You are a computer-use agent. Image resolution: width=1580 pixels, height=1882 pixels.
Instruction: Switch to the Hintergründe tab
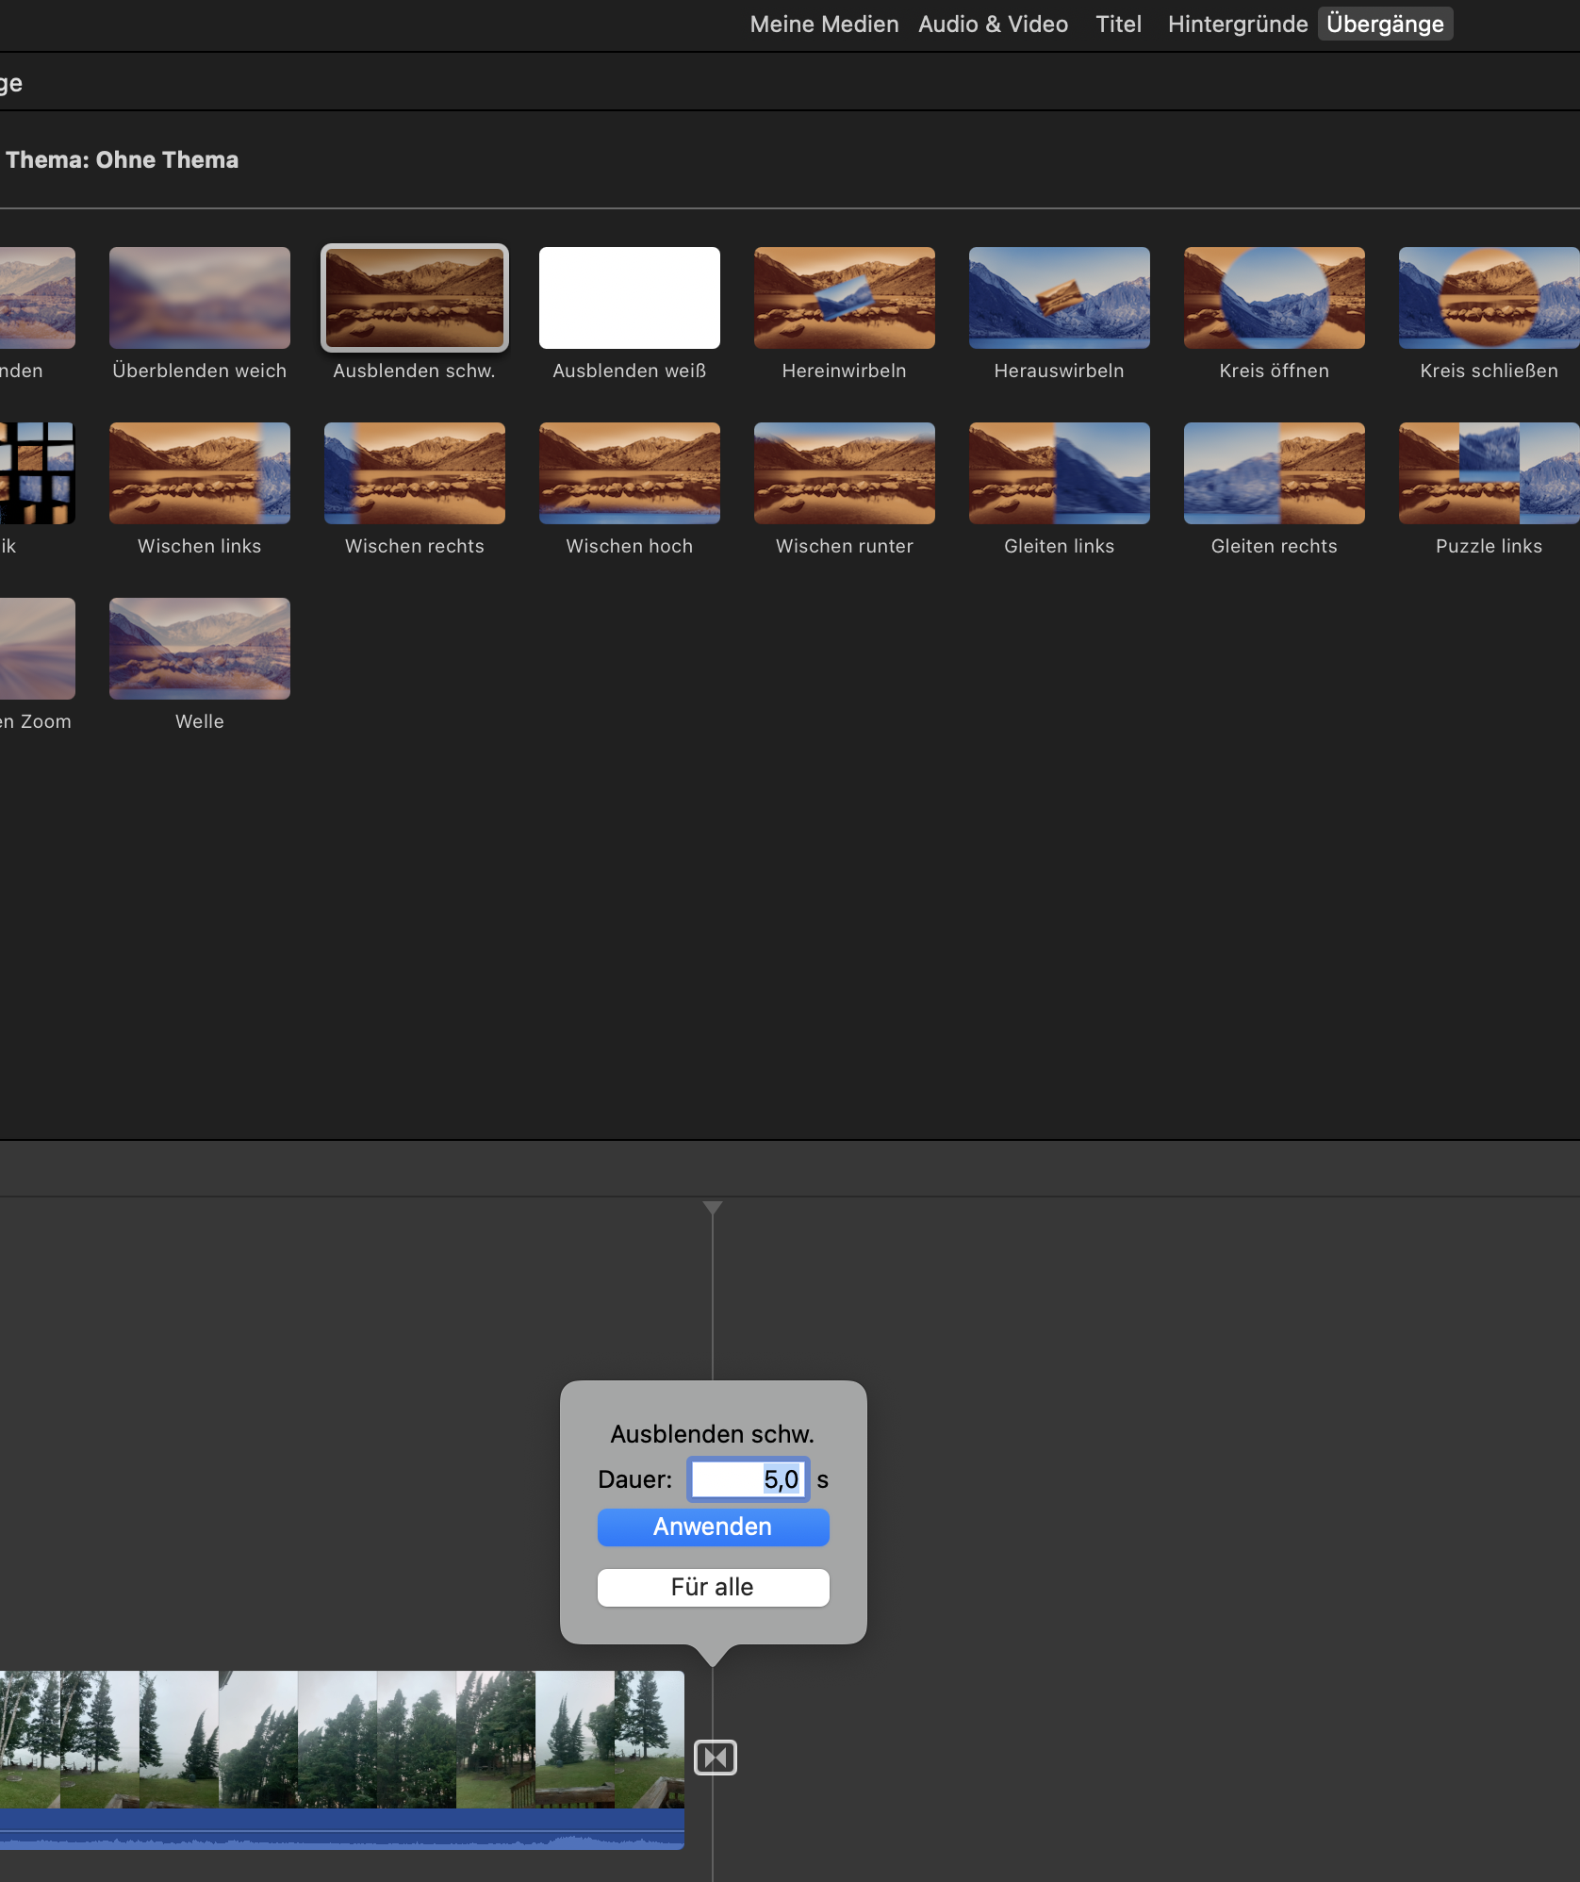click(x=1237, y=25)
